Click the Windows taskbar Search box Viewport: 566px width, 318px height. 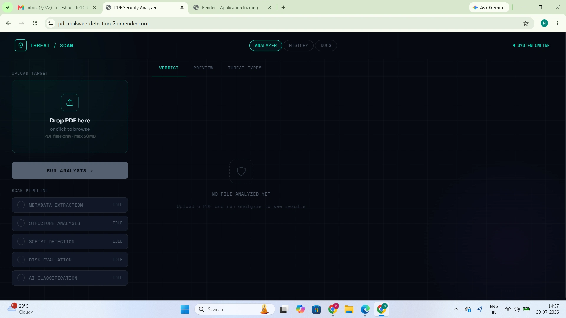click(235, 309)
